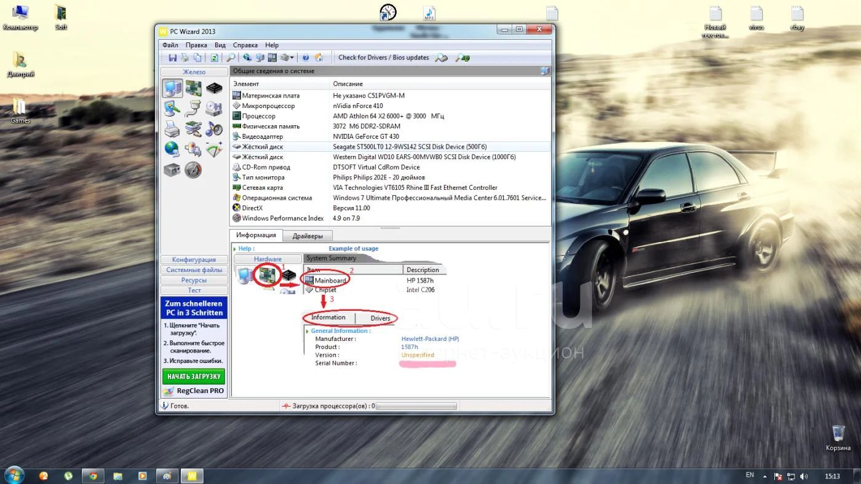Click the Windows Start button
This screenshot has width=861, height=484.
coord(14,475)
